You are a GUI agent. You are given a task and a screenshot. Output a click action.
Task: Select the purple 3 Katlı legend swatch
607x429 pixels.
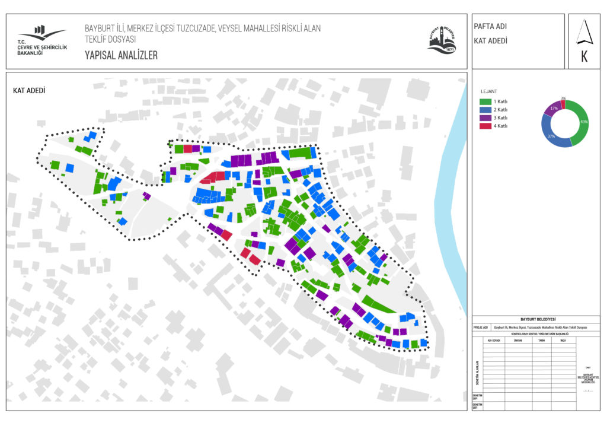[x=485, y=117]
